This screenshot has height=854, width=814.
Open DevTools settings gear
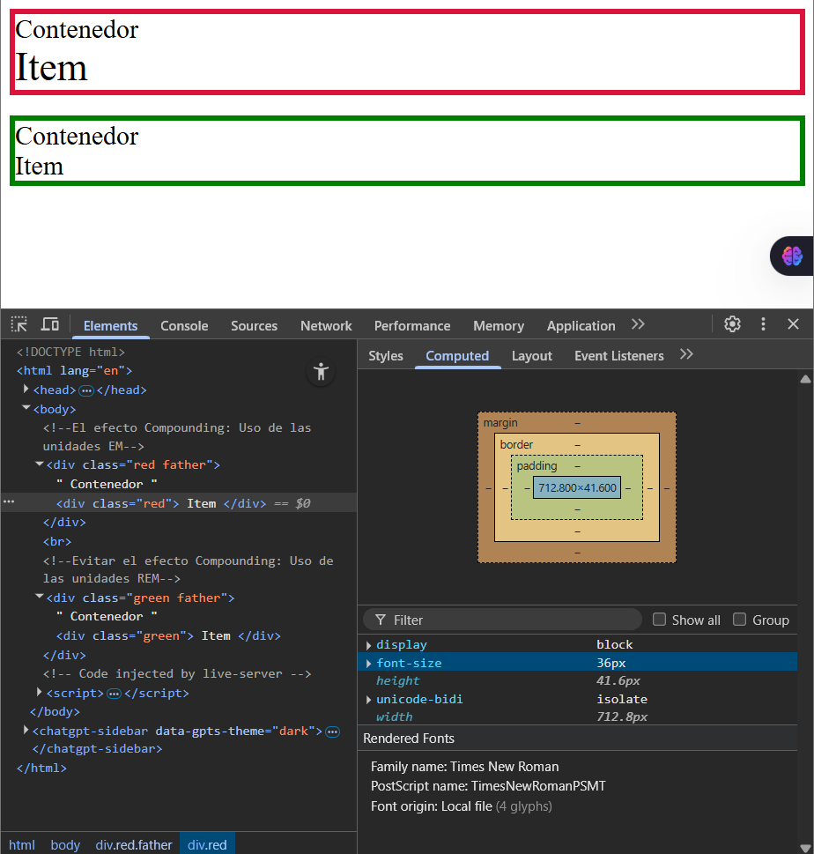pyautogui.click(x=732, y=324)
